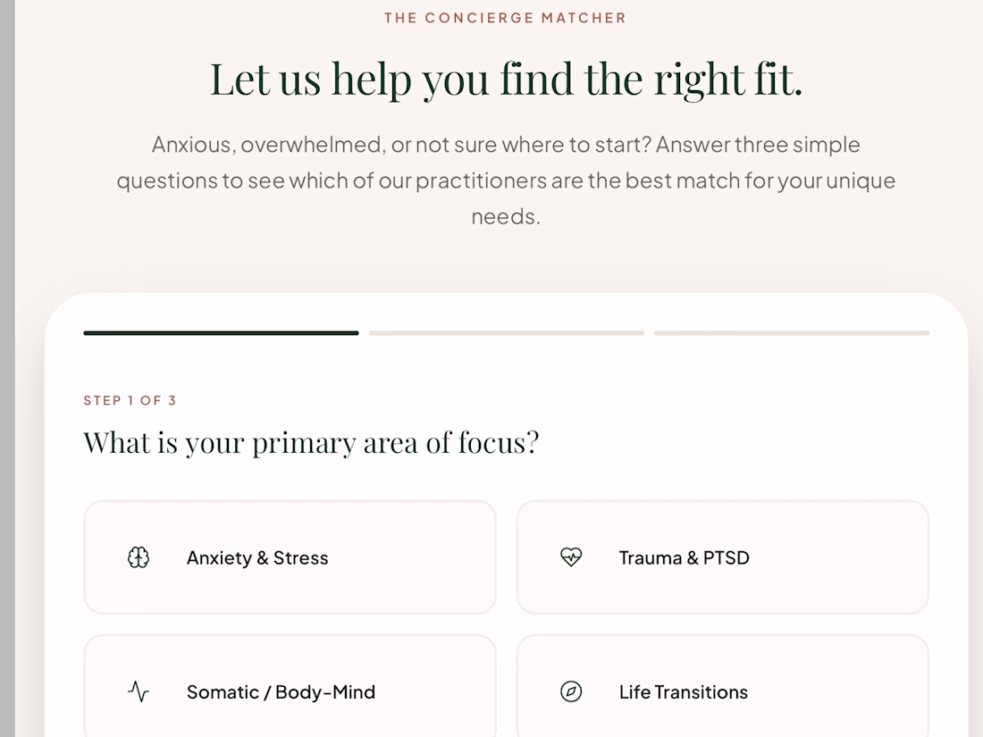Screen dimensions: 983x737
Task: Click the 'STEP 1 OF 3' label
Action: coord(130,400)
